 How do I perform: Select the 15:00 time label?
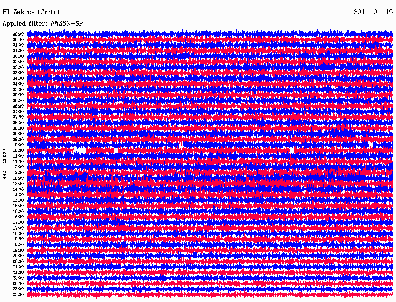[18, 200]
